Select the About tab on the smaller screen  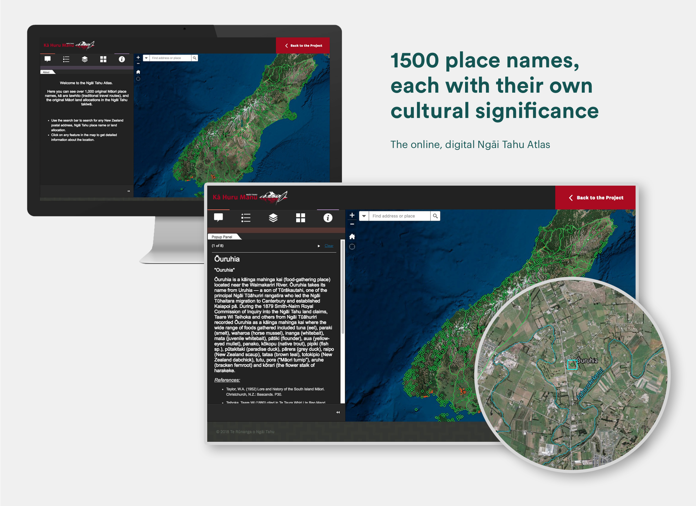tap(46, 72)
